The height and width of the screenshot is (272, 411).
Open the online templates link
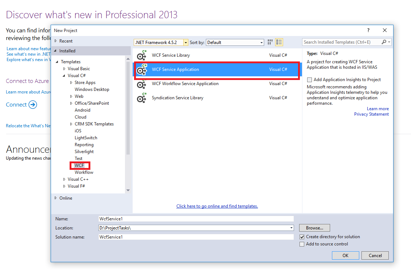click(x=217, y=206)
